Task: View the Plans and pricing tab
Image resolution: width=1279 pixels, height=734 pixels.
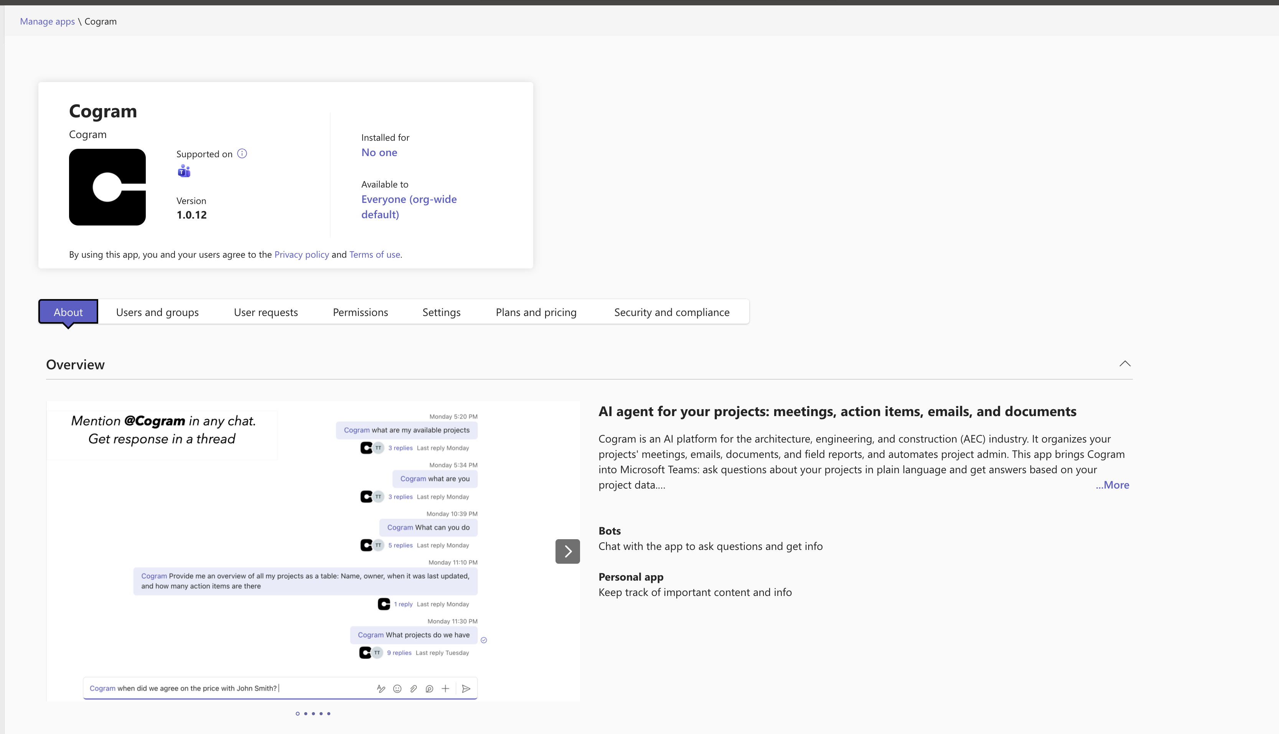Action: click(536, 312)
